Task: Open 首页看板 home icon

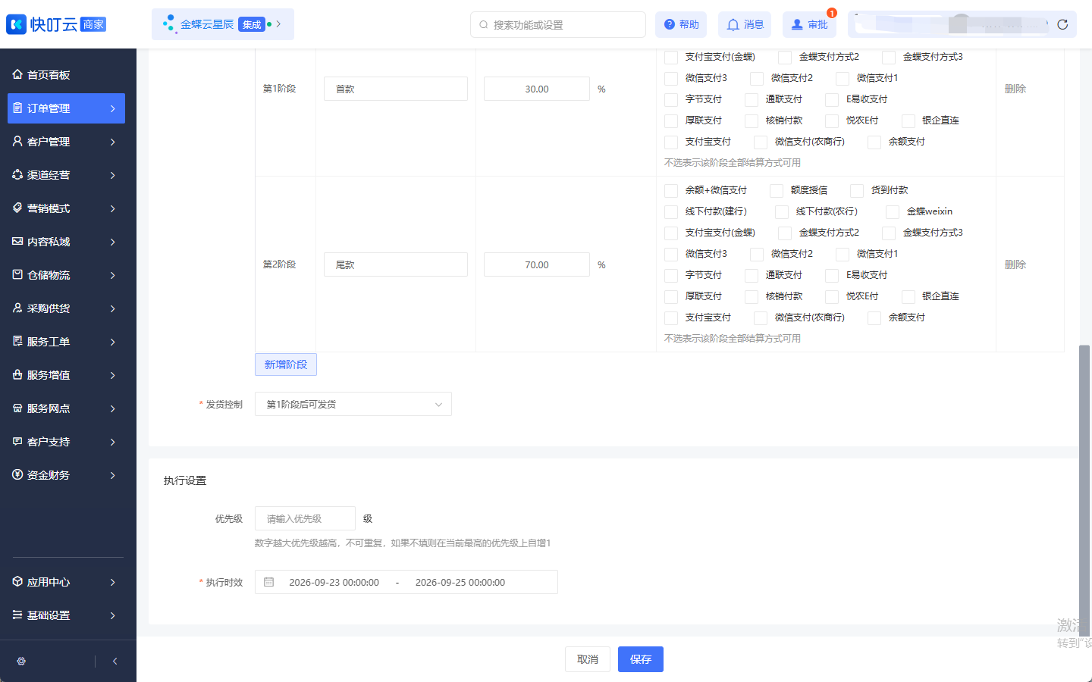Action: point(17,74)
